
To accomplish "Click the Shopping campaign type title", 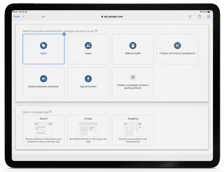I will coord(133,119).
